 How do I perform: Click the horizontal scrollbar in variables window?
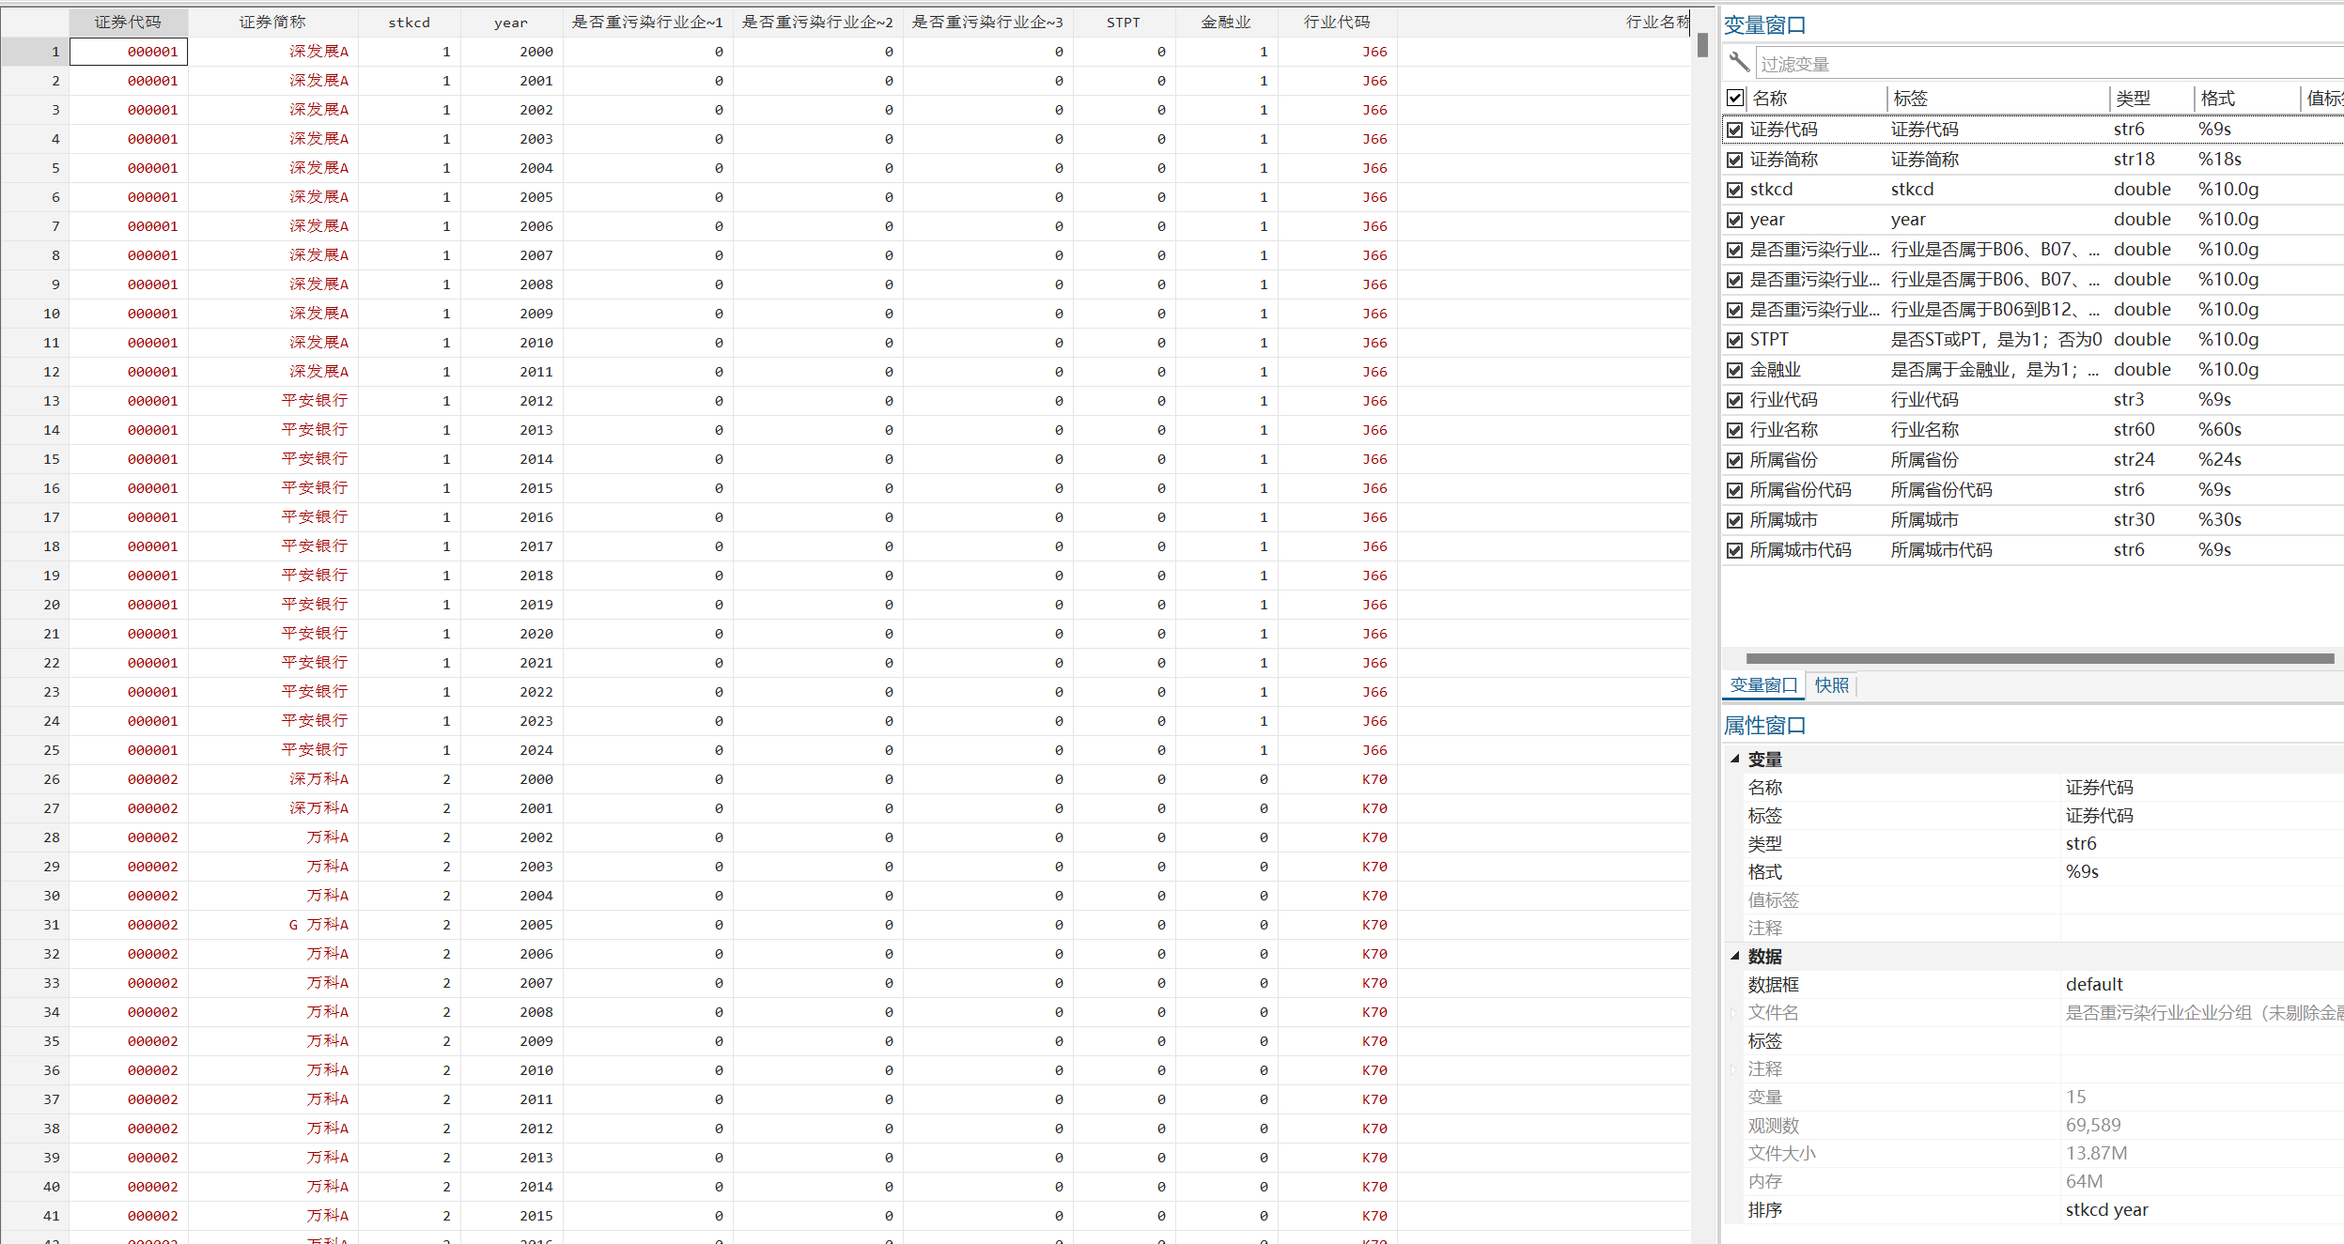[x=2039, y=658]
